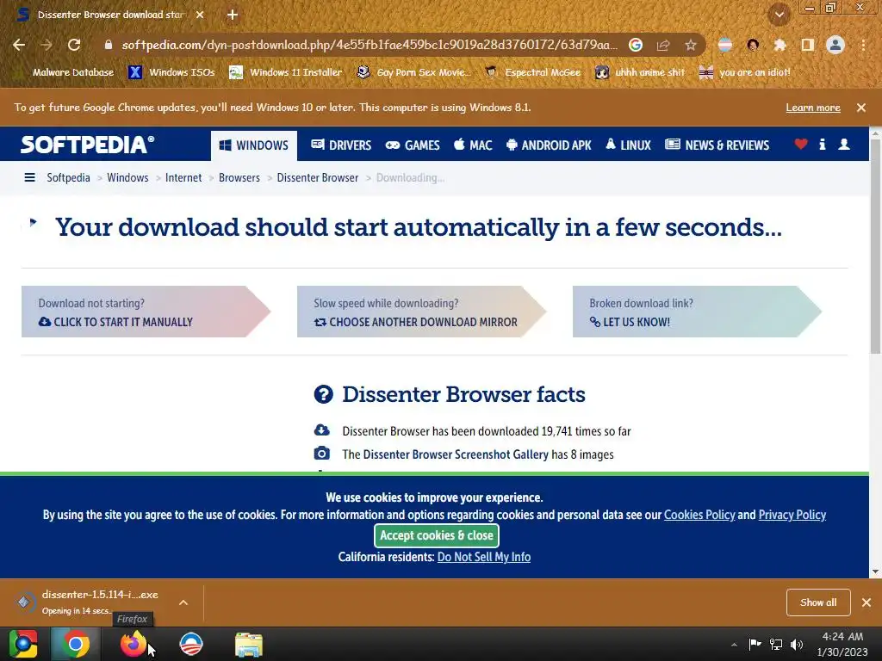Click the SOFTPEDIA logo

click(x=87, y=145)
